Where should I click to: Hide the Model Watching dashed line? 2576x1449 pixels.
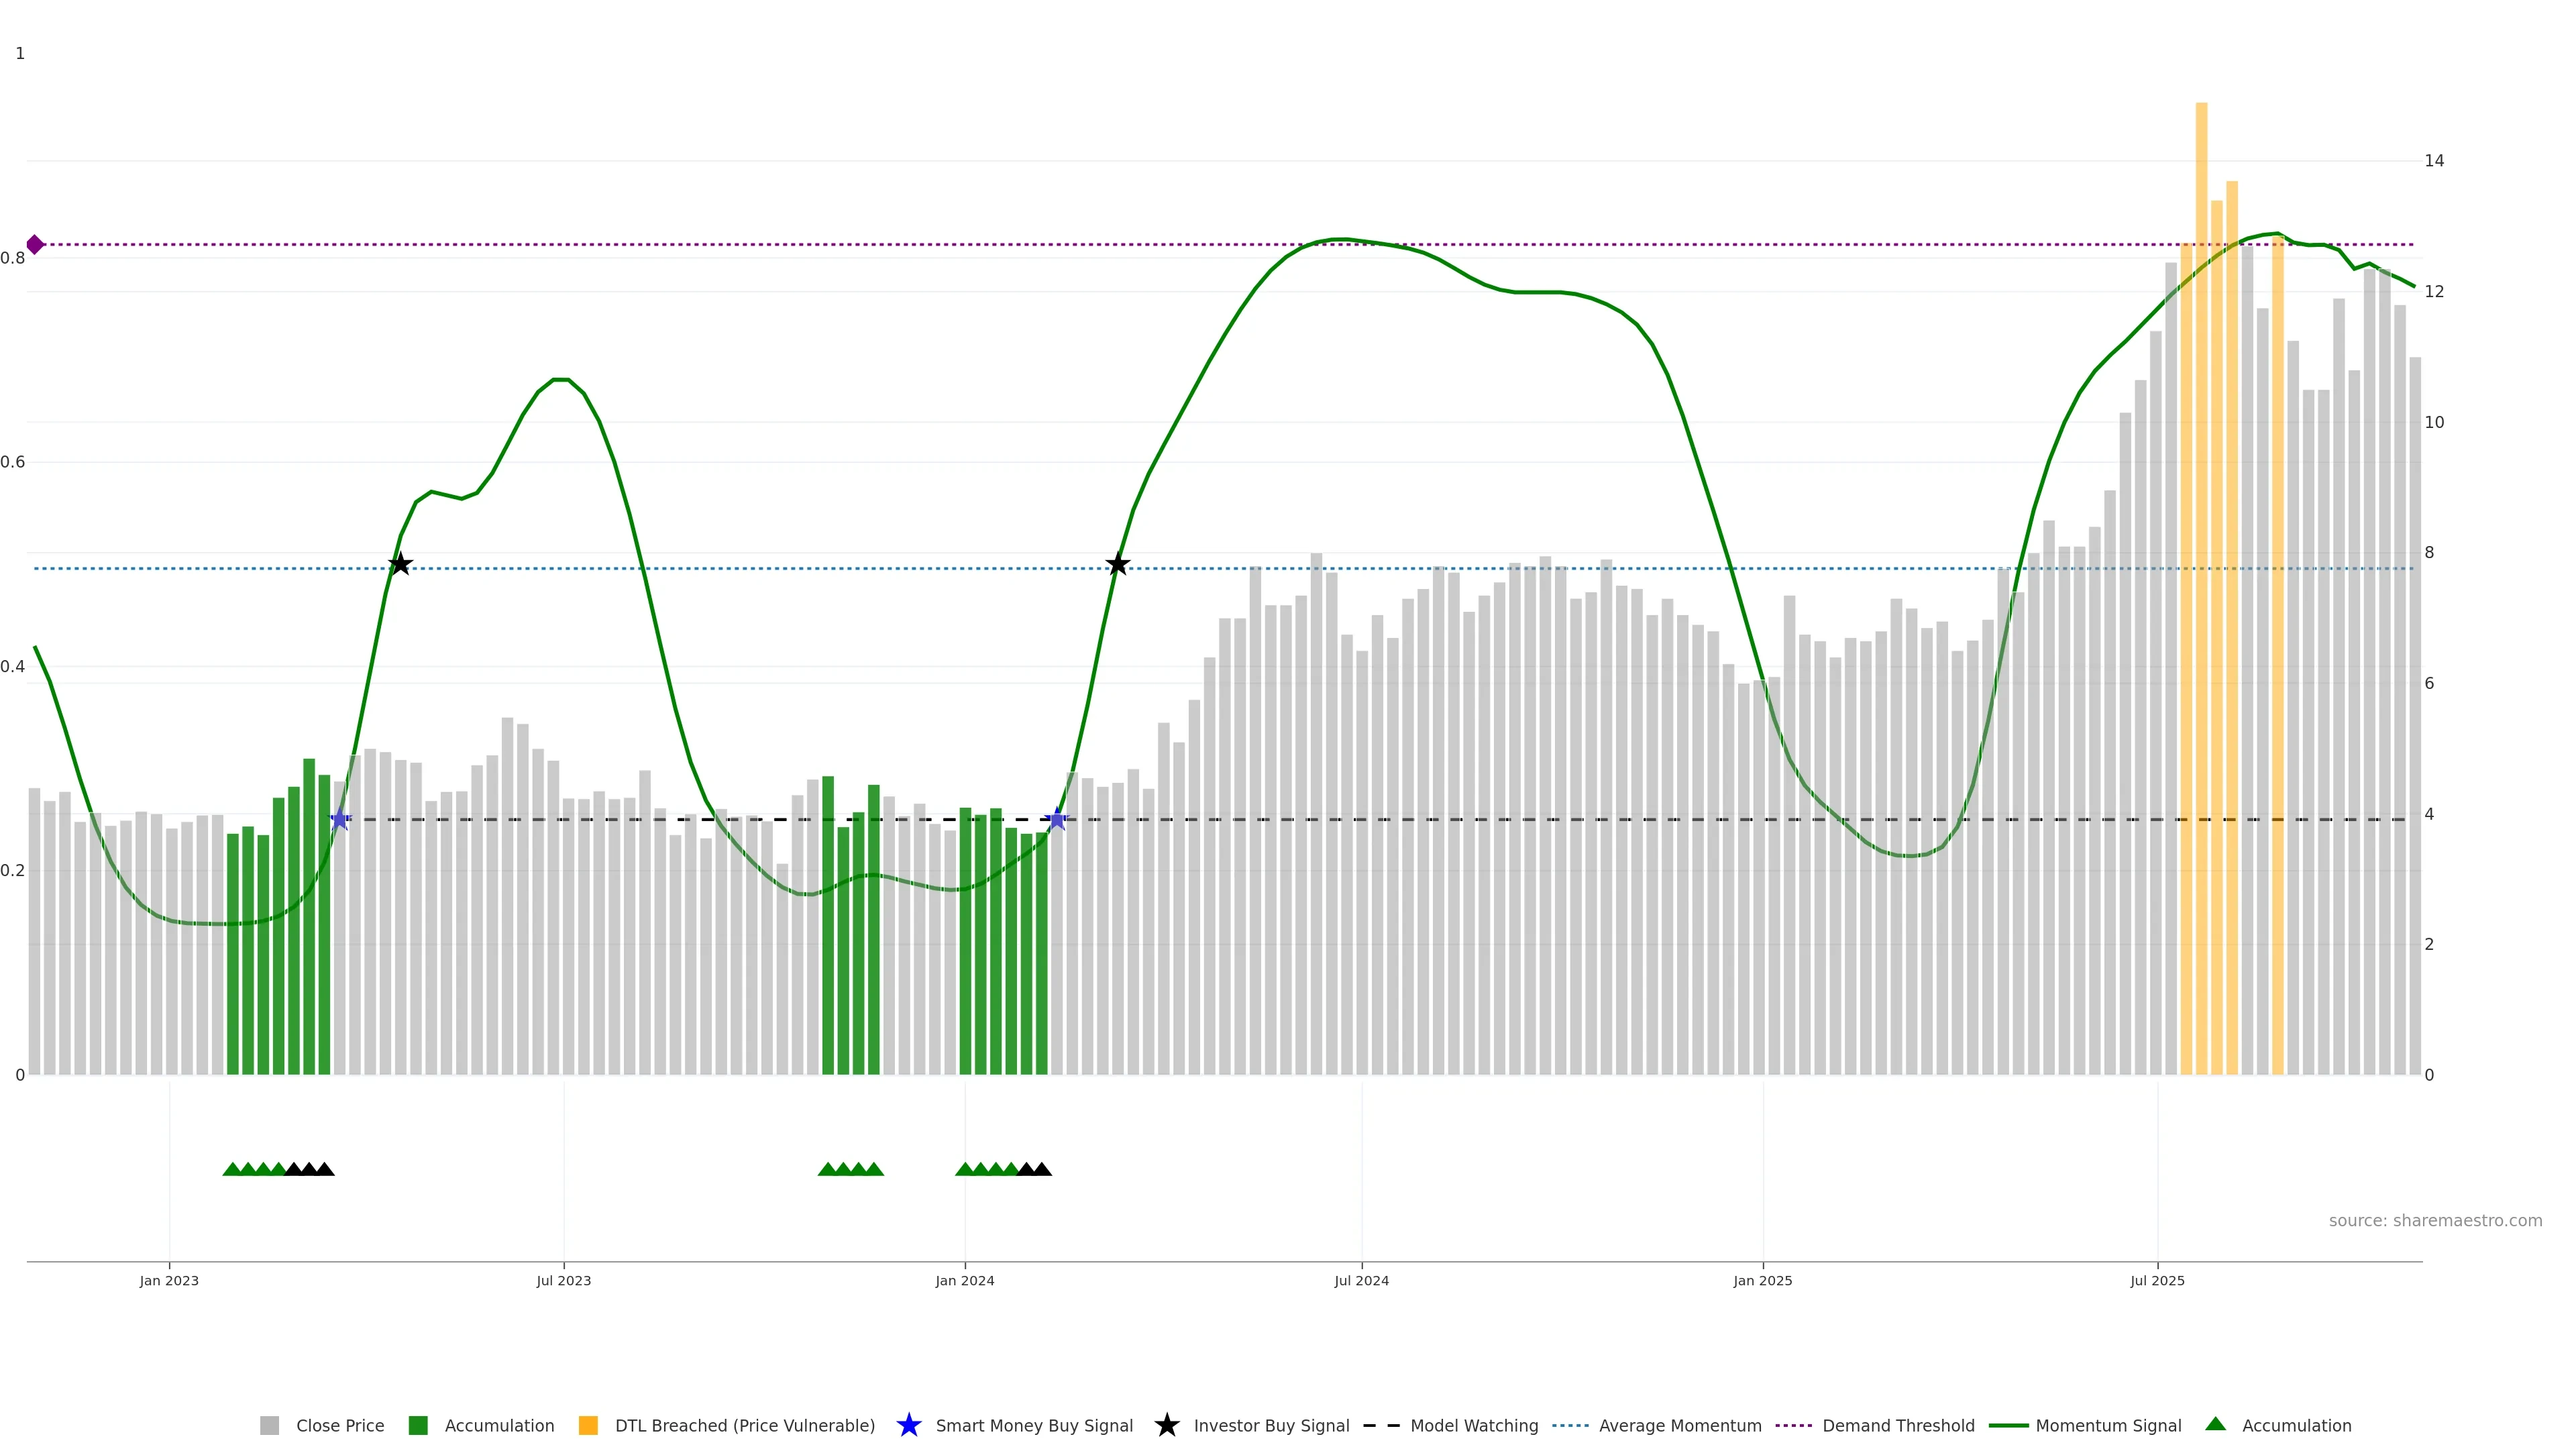coord(1473,1425)
